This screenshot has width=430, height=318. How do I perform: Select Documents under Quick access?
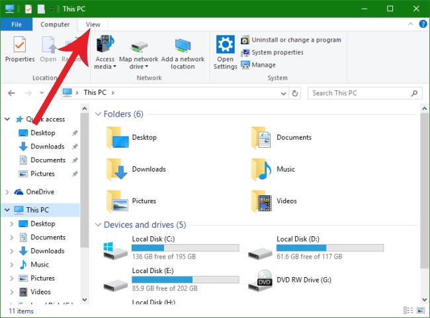click(48, 160)
